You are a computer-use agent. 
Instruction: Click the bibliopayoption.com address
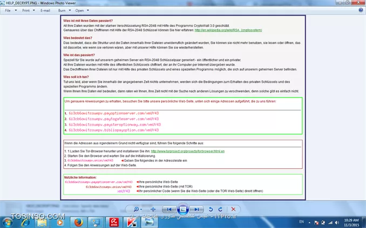click(x=114, y=130)
